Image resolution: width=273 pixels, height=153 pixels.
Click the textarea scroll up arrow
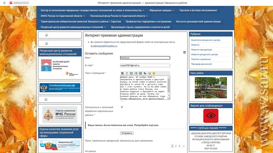pyautogui.click(x=169, y=77)
